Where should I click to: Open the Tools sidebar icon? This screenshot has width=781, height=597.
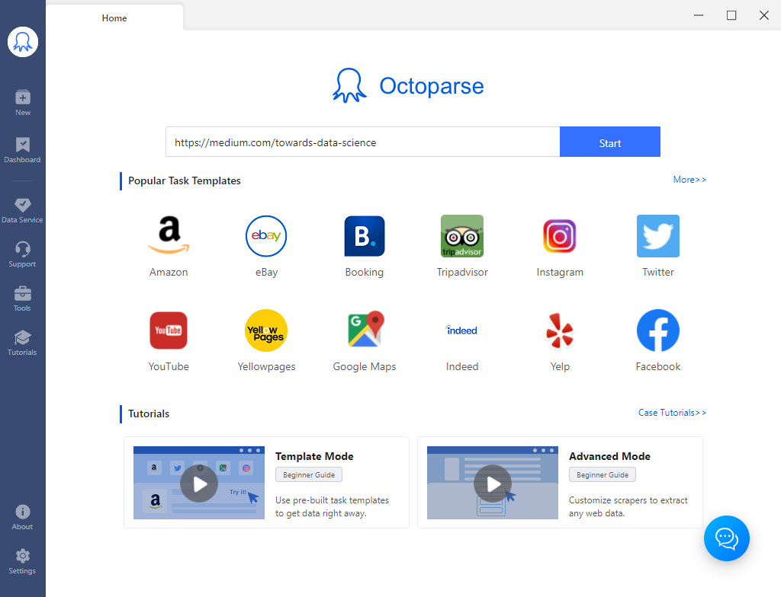pos(22,295)
